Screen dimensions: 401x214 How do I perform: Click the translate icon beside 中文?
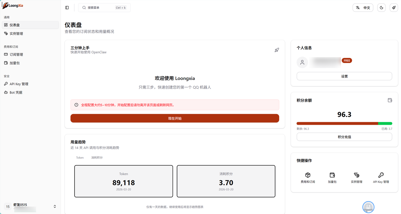[358, 8]
